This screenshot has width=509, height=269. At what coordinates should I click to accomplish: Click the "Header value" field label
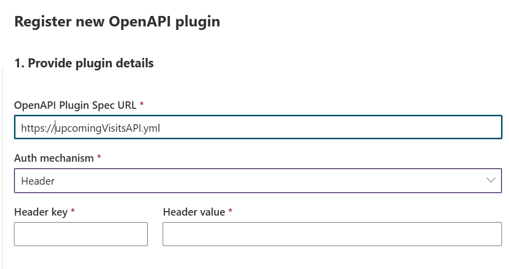(194, 212)
